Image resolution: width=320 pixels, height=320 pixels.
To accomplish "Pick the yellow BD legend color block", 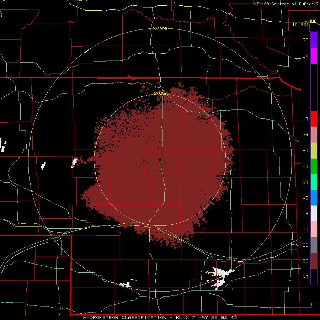I will [x=314, y=151].
